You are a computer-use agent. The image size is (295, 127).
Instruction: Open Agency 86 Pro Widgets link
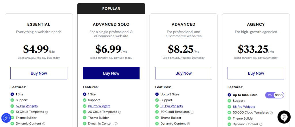pos(244,107)
